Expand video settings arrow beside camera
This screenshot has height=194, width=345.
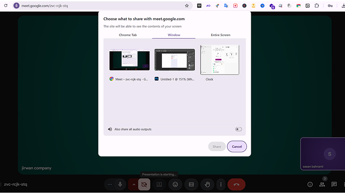click(134, 185)
